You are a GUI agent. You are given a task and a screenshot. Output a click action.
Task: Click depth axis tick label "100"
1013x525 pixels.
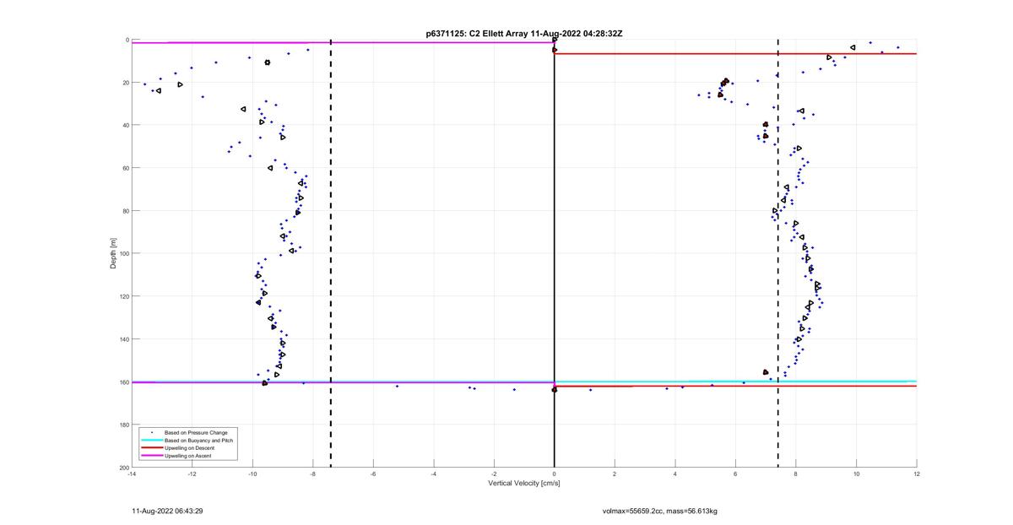(123, 253)
